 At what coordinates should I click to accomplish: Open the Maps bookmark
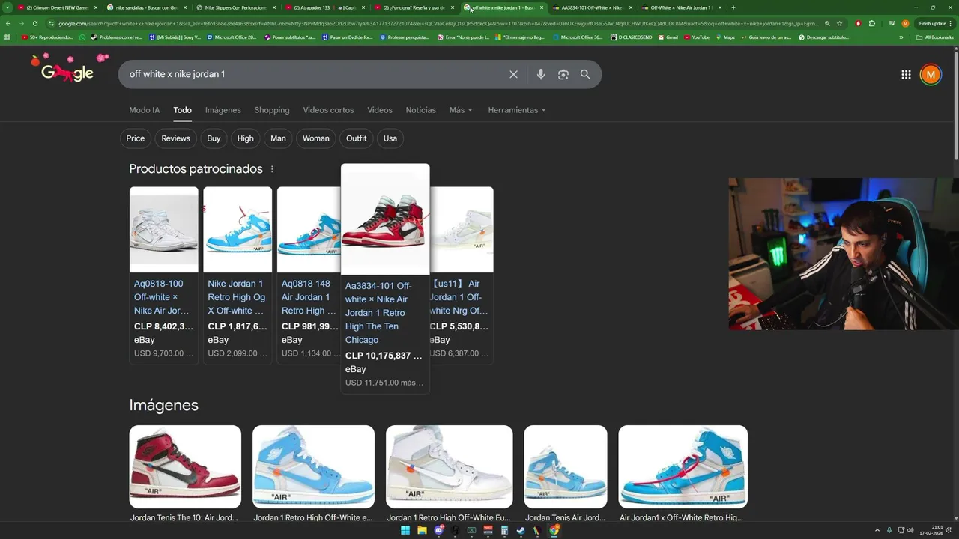click(724, 37)
